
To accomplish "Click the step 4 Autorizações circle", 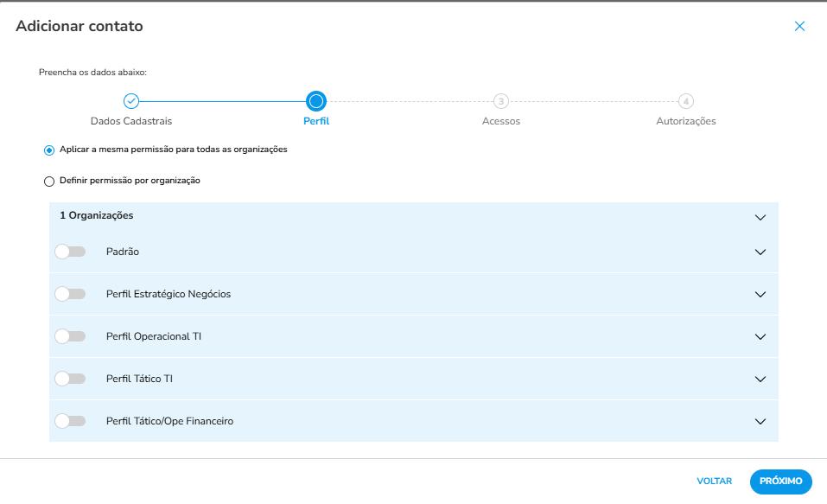I will point(685,101).
